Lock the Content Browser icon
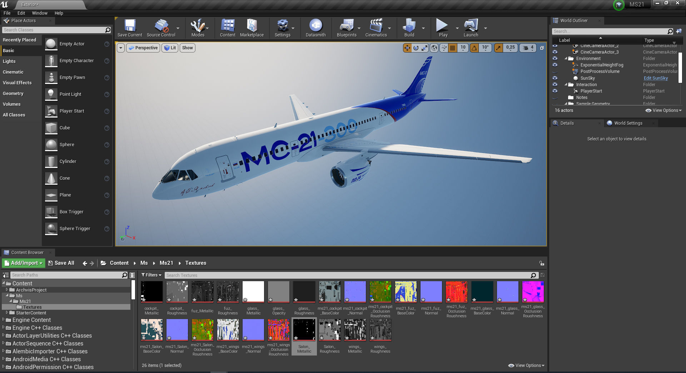Image resolution: width=686 pixels, height=373 pixels. (542, 263)
